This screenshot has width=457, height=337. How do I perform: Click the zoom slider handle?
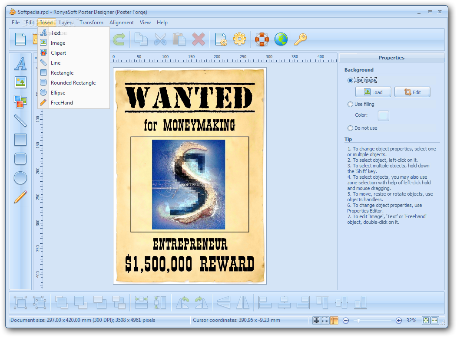click(358, 321)
